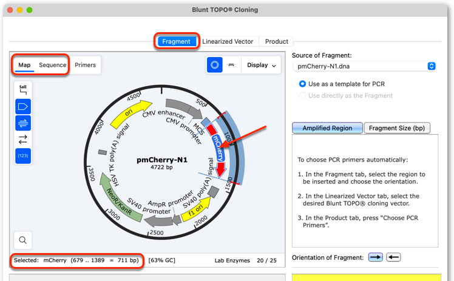Select the upper ori feature arrow
The width and height of the screenshot is (454, 281).
[128, 113]
